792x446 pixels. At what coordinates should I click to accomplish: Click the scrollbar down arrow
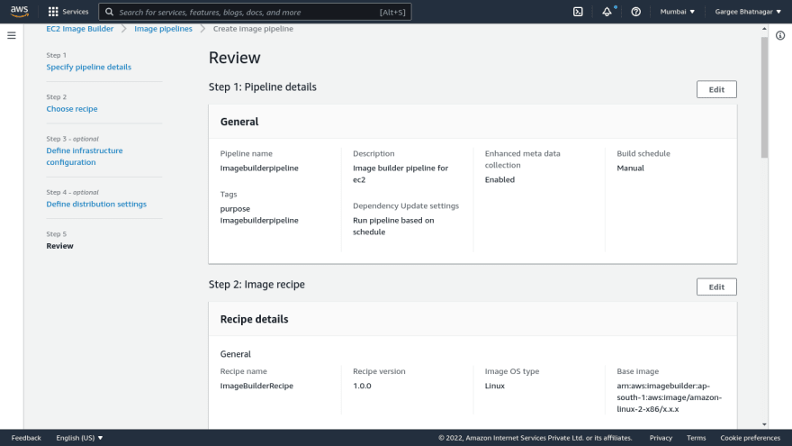[764, 424]
